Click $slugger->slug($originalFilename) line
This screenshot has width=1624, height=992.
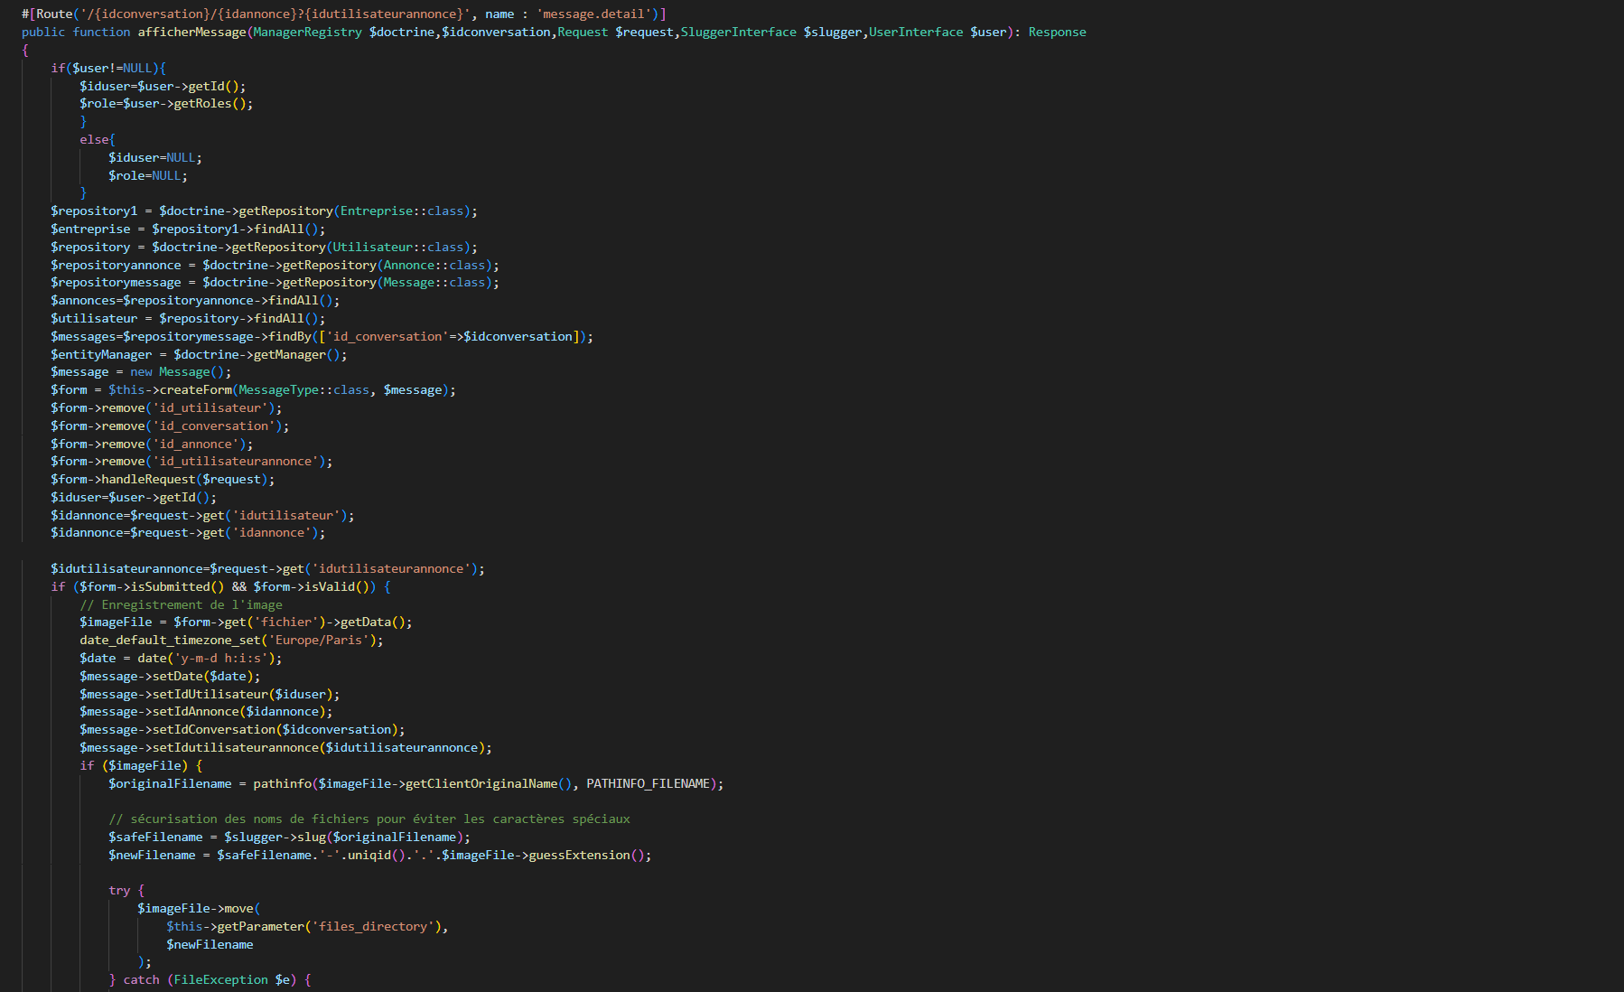pos(289,837)
